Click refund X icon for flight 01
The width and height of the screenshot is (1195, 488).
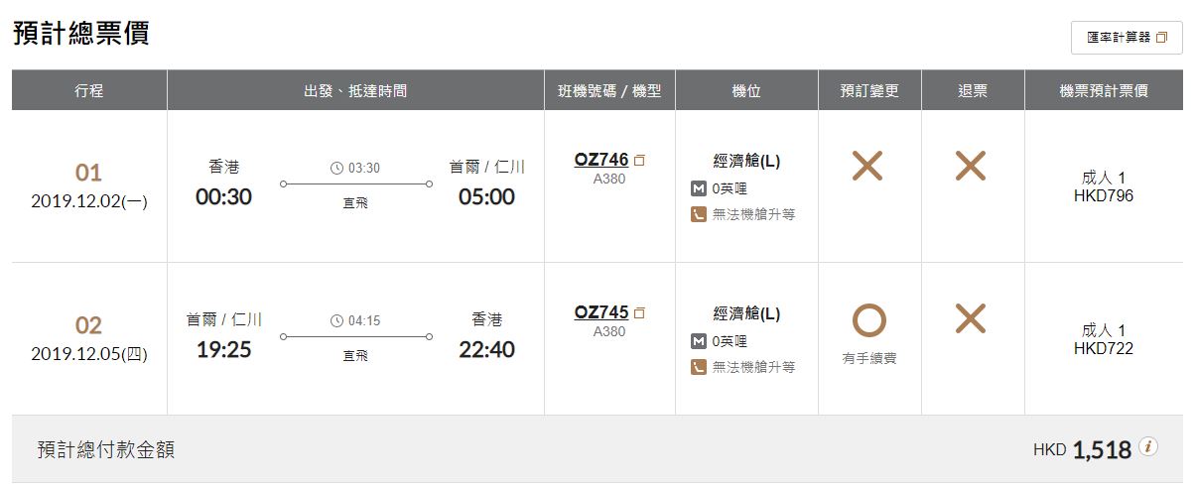tap(970, 166)
